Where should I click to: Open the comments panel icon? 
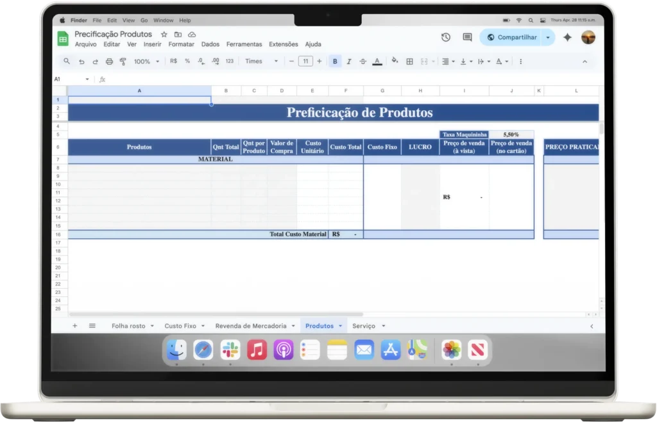coord(467,37)
